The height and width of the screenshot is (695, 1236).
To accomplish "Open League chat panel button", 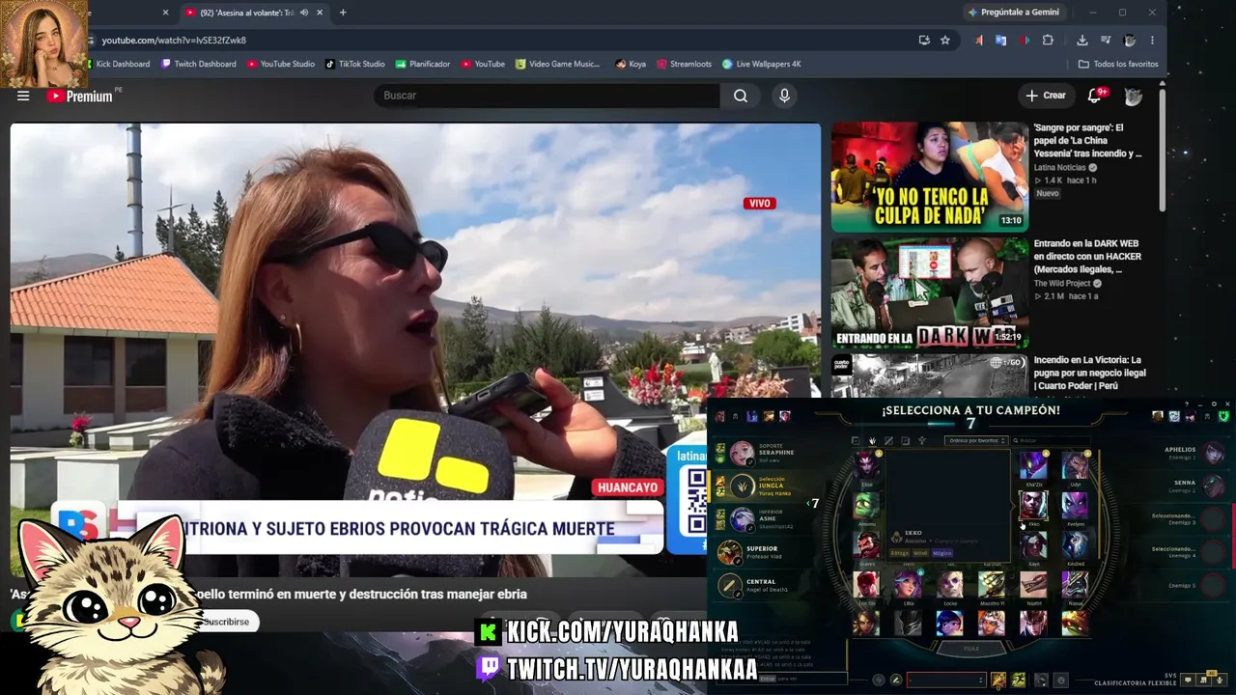I will coord(1188,680).
